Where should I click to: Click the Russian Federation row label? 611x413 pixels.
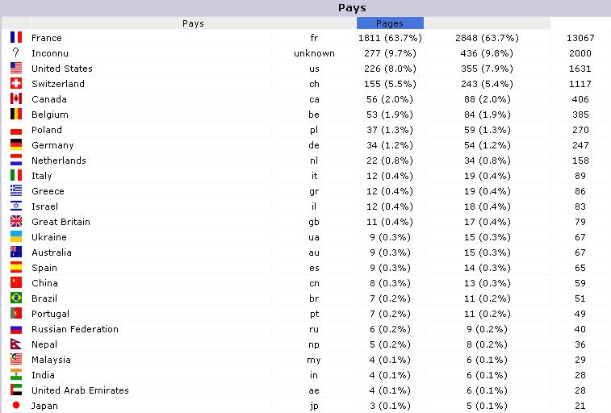point(75,329)
